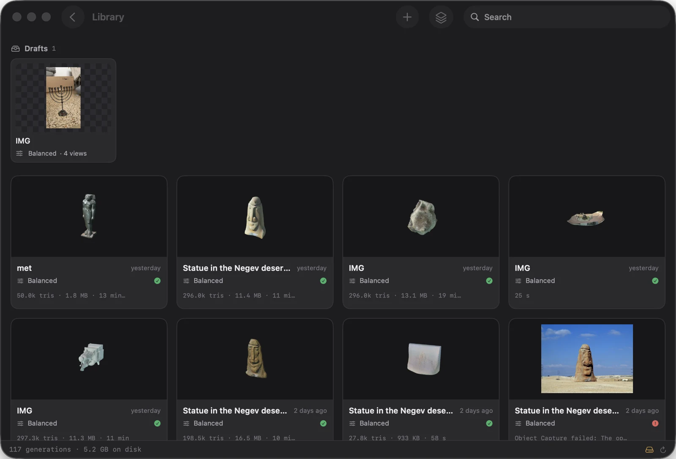Click the green check on the 25 s IMG card
This screenshot has width=676, height=459.
655,281
